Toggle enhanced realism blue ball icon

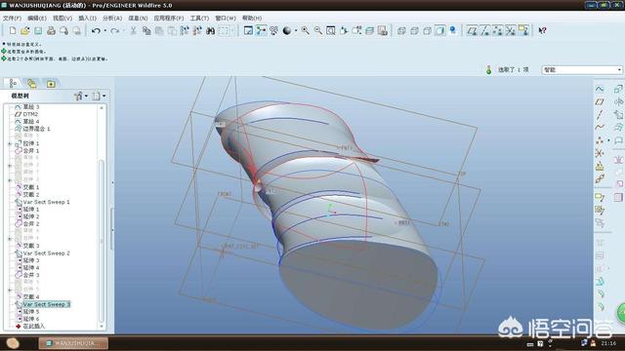(453, 30)
